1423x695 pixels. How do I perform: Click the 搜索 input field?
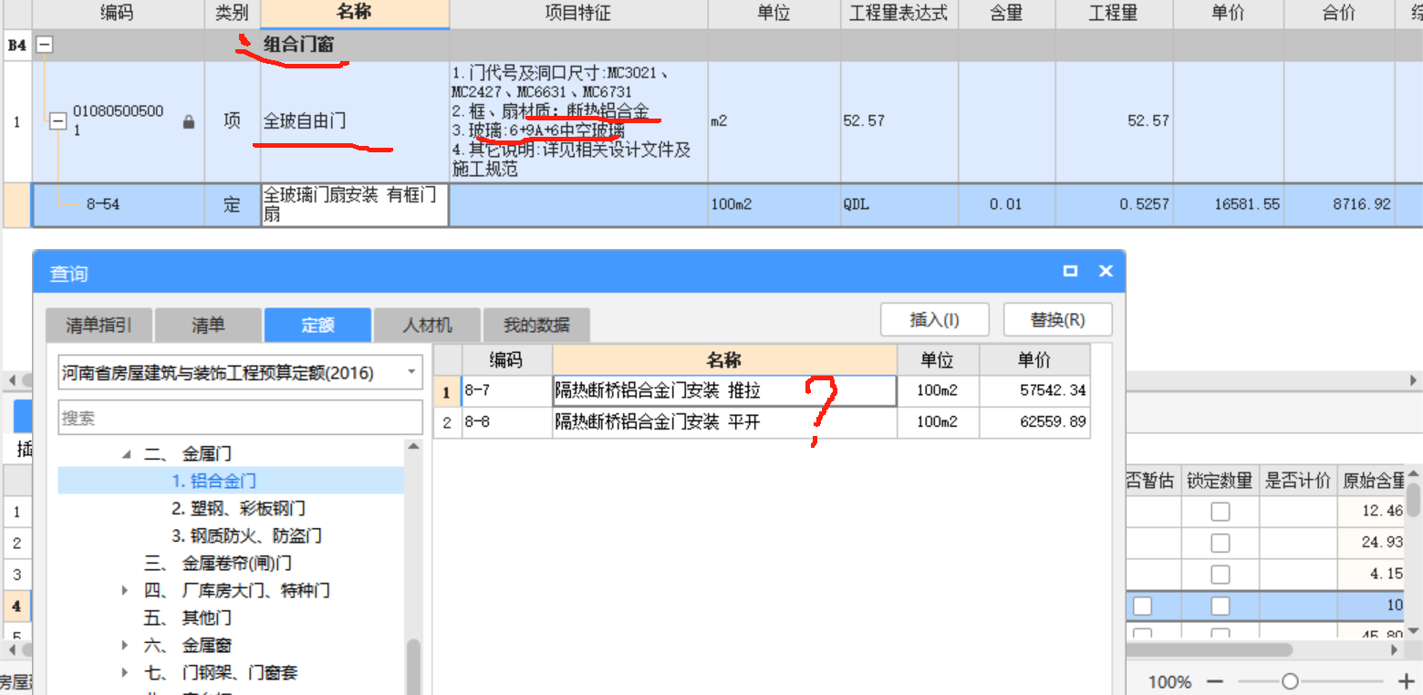point(241,419)
